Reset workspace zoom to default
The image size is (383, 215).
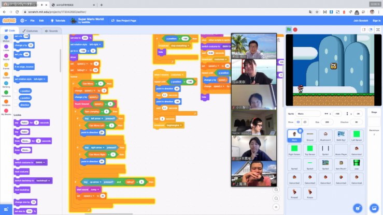[x=276, y=207]
